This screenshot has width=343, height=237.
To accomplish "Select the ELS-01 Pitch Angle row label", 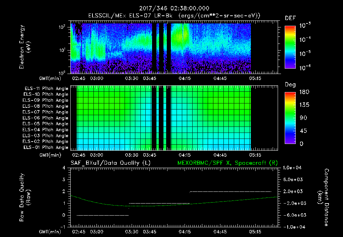I will [45, 148].
